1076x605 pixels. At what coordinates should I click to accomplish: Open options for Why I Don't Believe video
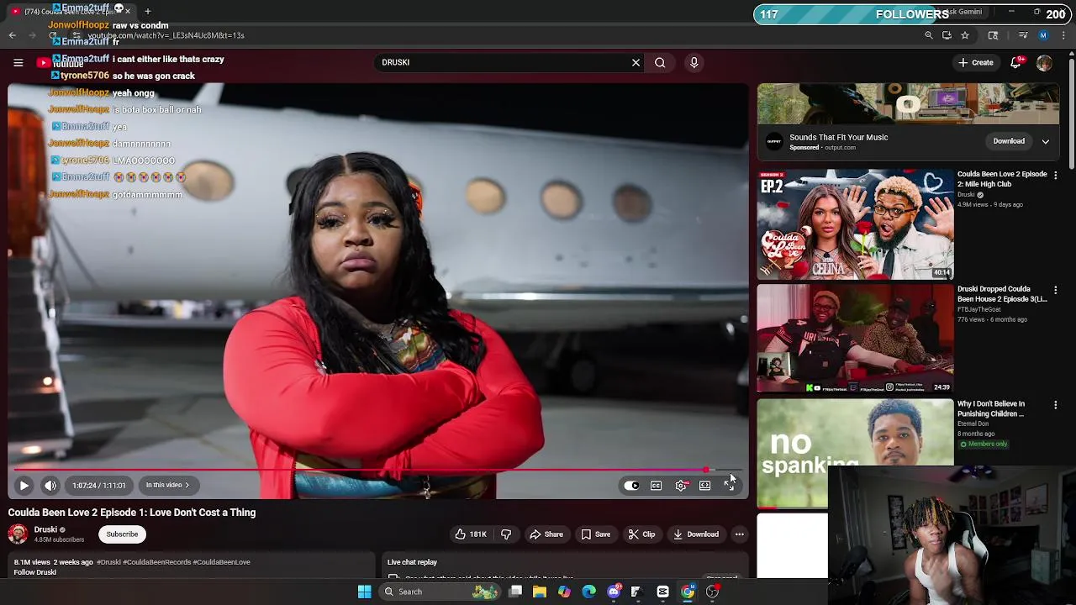click(x=1055, y=405)
